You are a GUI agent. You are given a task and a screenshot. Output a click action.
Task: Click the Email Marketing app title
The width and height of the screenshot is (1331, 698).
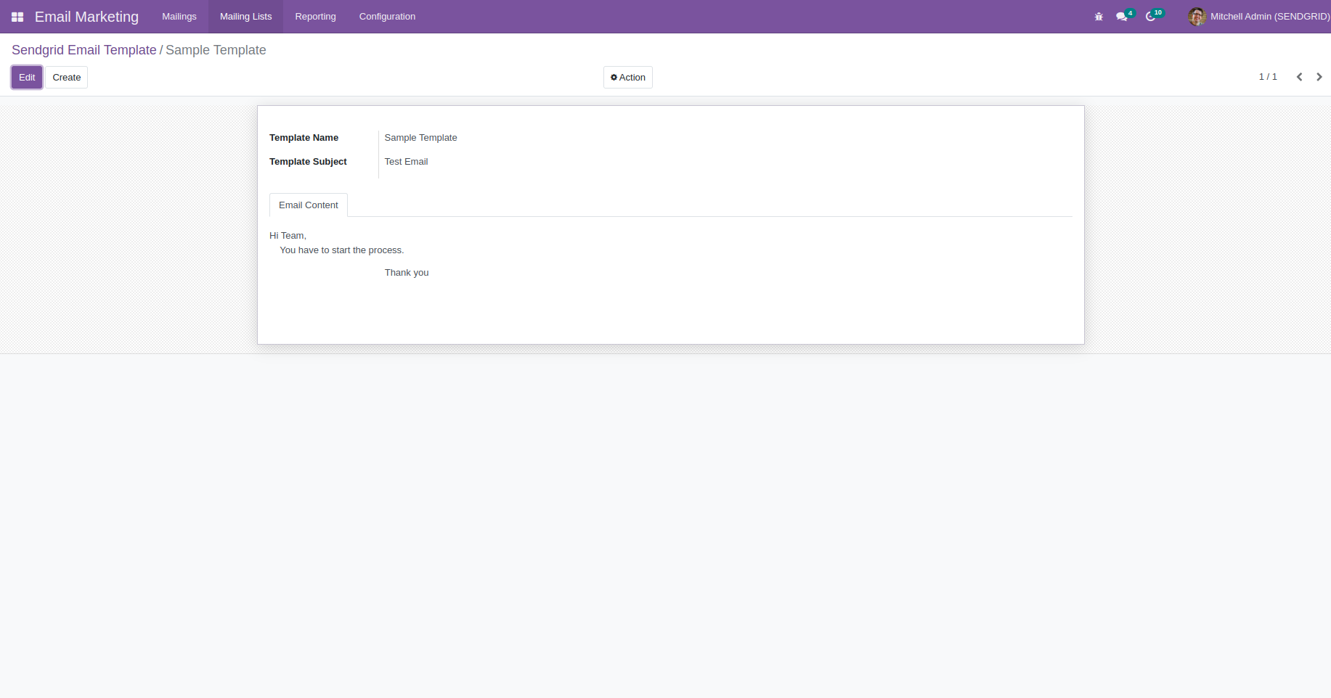click(86, 17)
